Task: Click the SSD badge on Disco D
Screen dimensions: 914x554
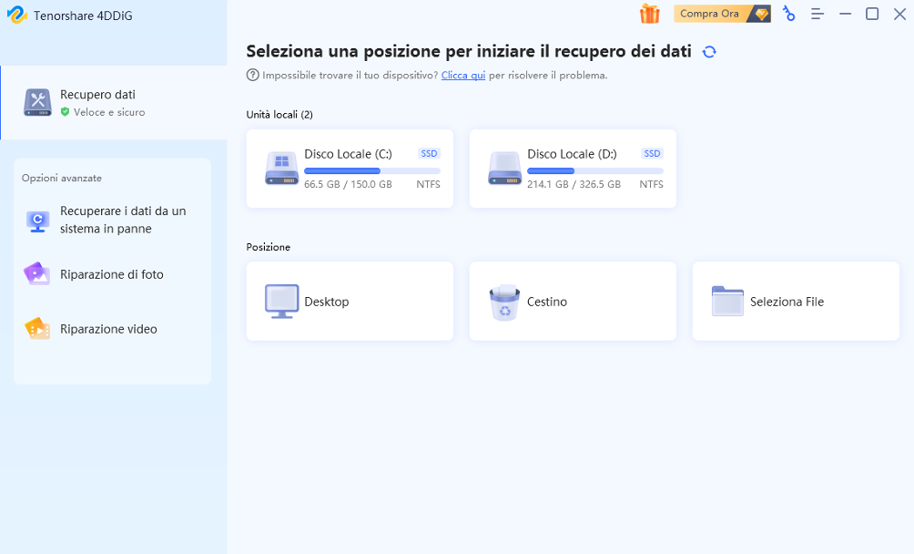Action: [652, 154]
